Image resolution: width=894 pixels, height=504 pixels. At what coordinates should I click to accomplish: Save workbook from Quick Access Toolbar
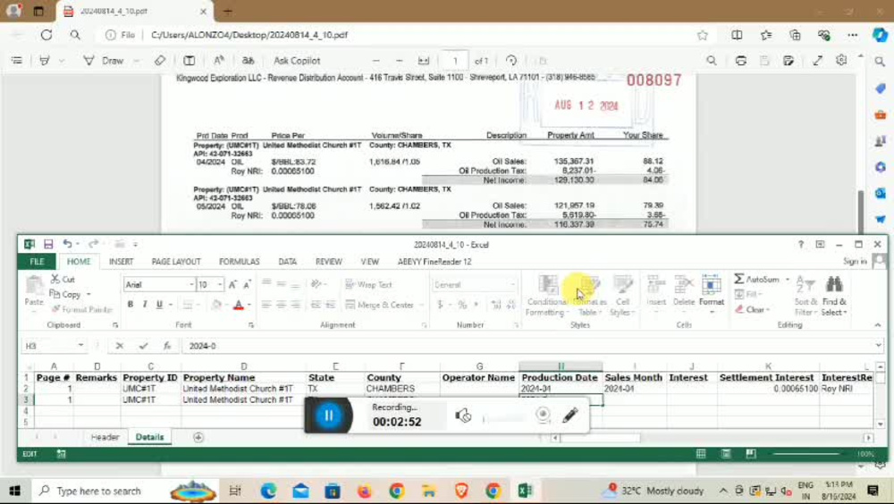click(x=48, y=244)
